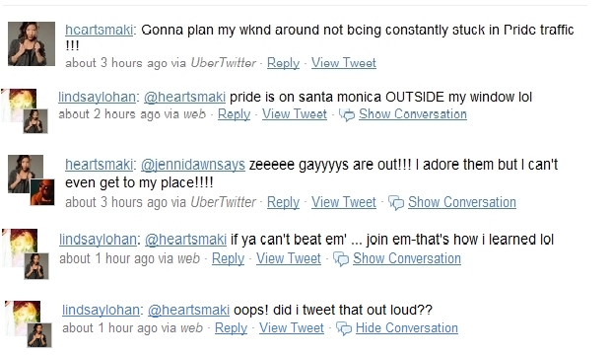Click @heartsmaki mention in santa monica tweet

tap(184, 97)
